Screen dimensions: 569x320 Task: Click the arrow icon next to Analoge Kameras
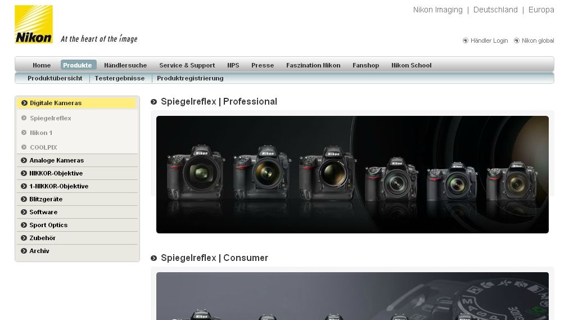24,160
